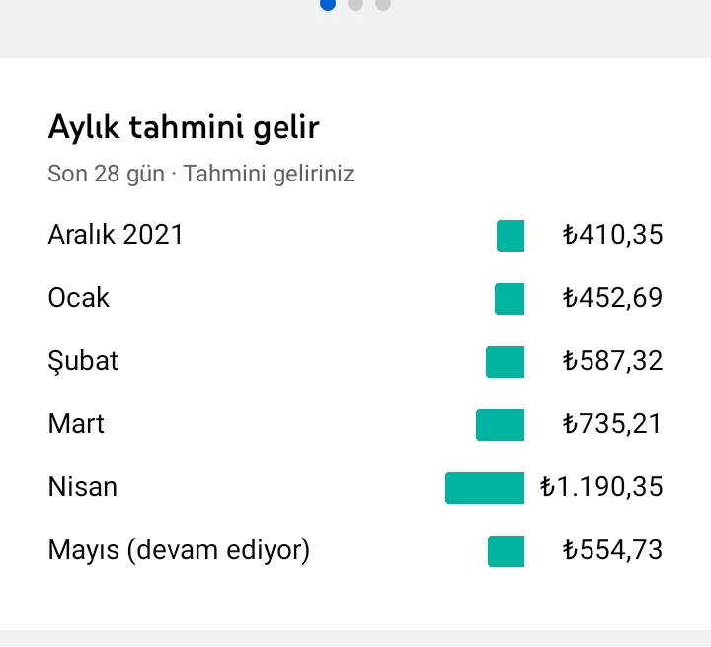Select the Aralık 2021 month label
This screenshot has height=647, width=711.
116,235
